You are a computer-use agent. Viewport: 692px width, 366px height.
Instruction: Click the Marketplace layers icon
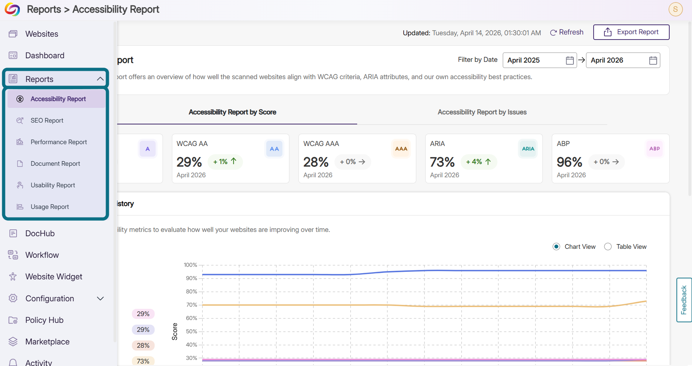pyautogui.click(x=13, y=342)
